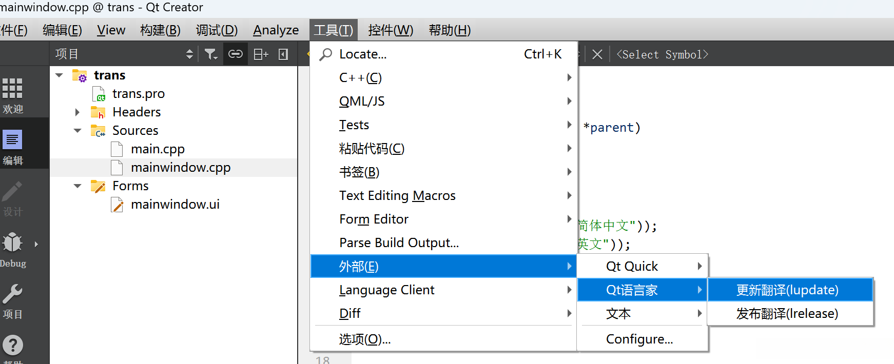Viewport: 894px width, 364px height.
Task: Toggle synchronize with editor link icon
Action: 236,54
